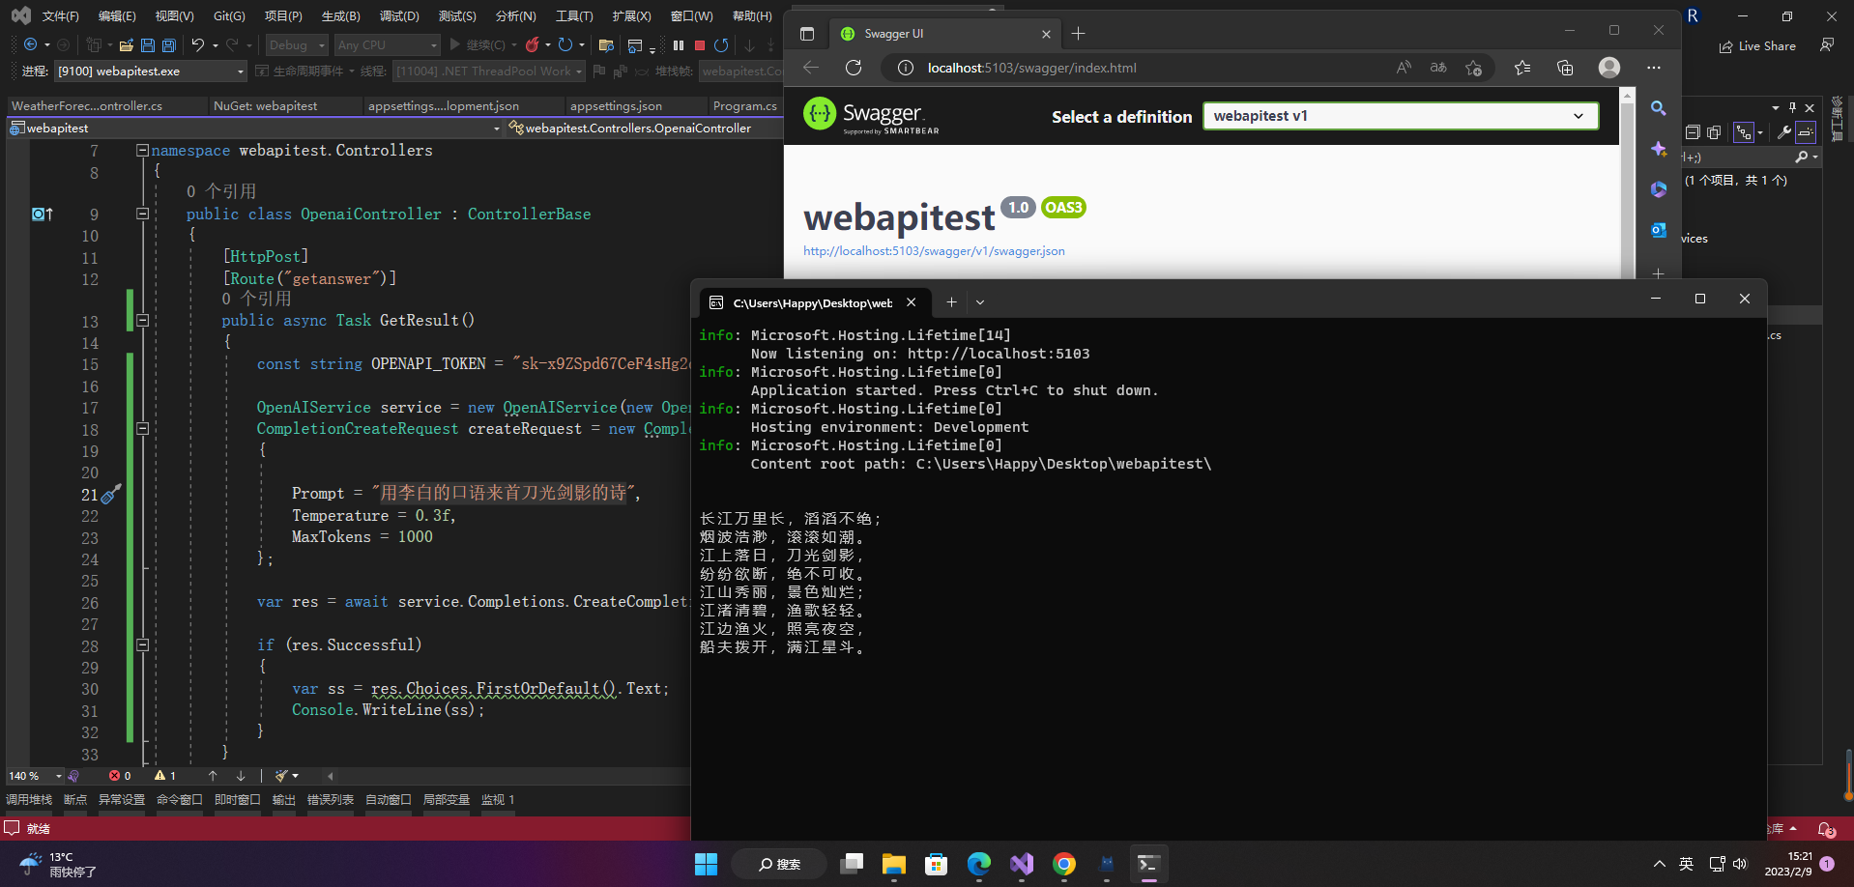Click the Swagger page vertical scrollbar

click(1627, 184)
